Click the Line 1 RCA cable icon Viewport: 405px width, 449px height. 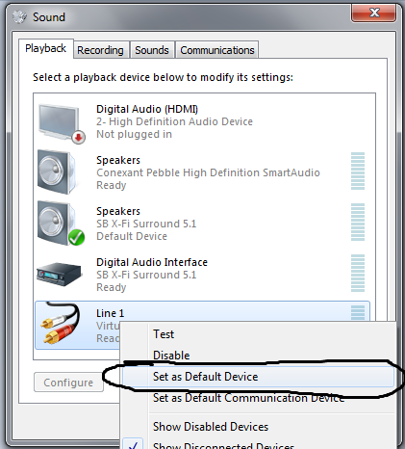click(x=60, y=323)
